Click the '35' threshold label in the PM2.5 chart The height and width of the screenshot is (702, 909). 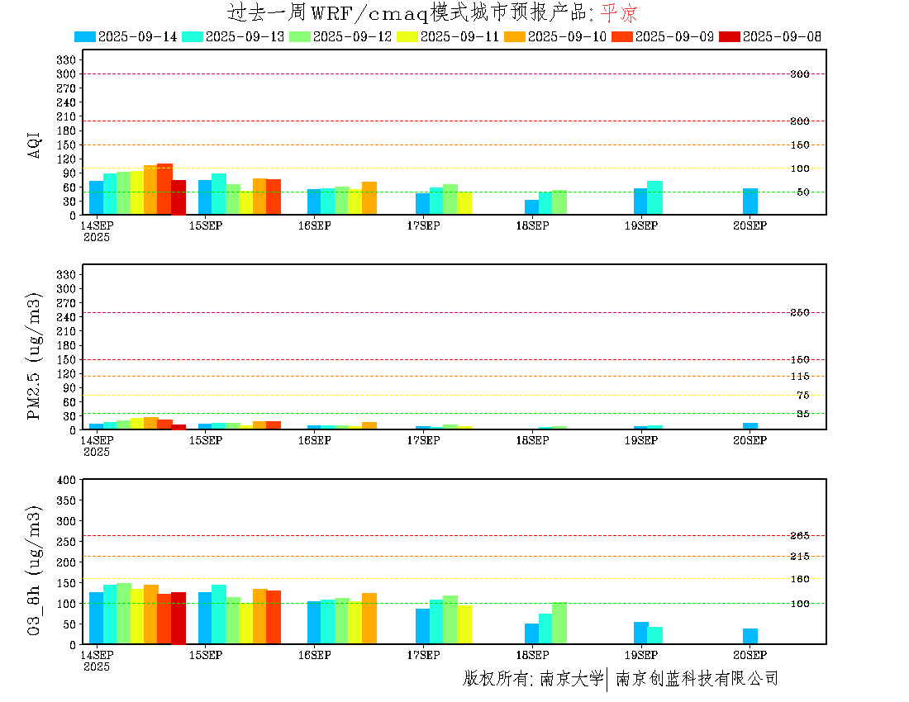(x=803, y=414)
